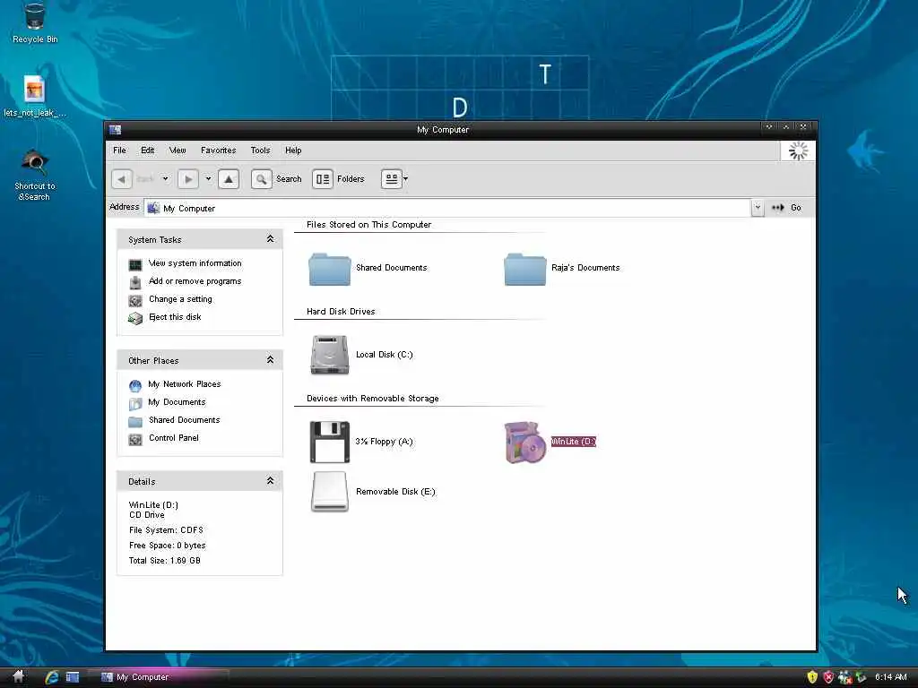
Task: Select the Raja's Documents folder icon
Action: pos(524,269)
